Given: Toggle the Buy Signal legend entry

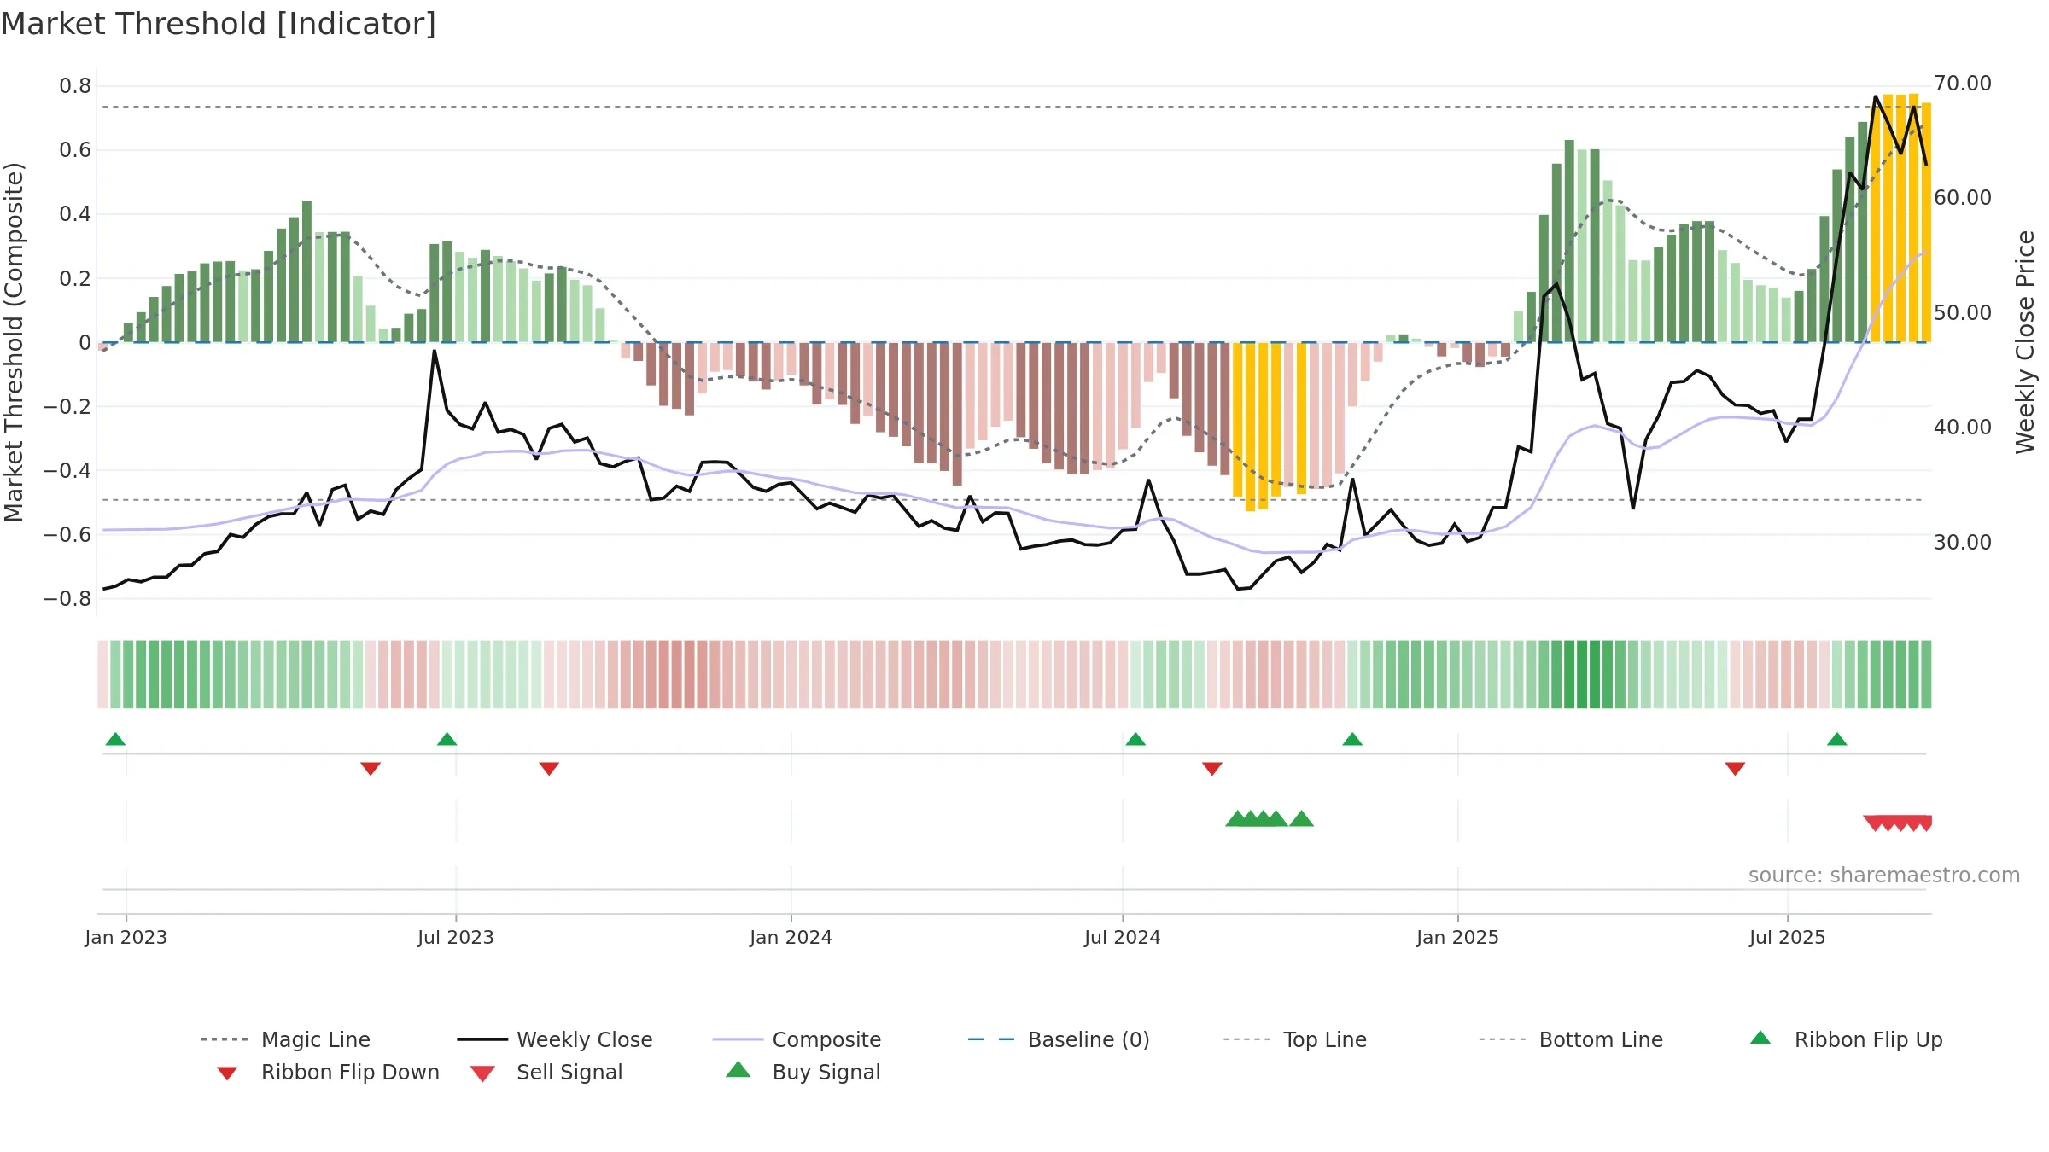Looking at the screenshot, I should point(803,1072).
